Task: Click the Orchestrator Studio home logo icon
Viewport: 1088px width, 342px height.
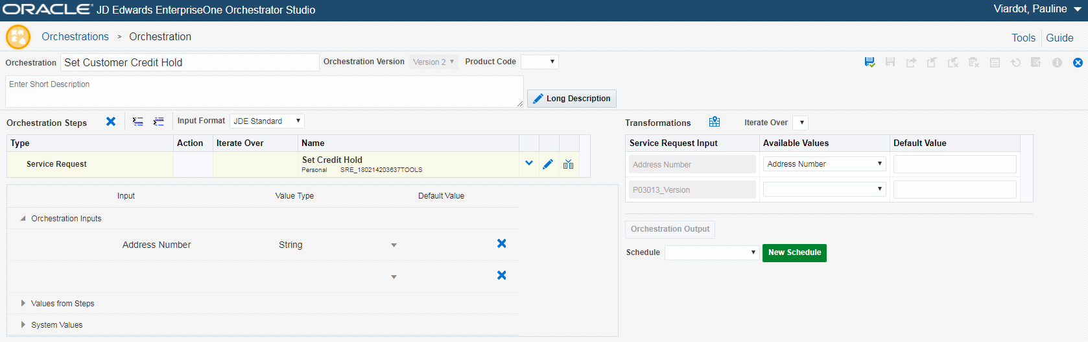Action: pyautogui.click(x=18, y=37)
